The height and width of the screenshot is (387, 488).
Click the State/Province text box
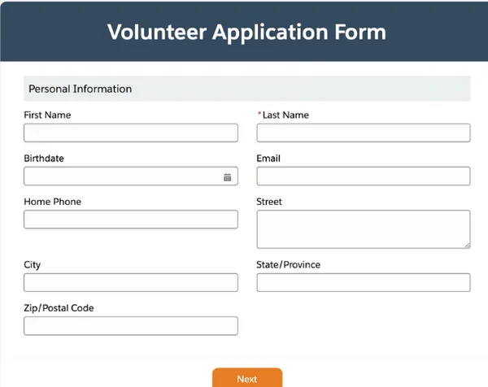point(364,282)
